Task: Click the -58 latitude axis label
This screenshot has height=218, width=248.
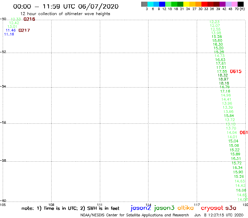Action: point(3,160)
